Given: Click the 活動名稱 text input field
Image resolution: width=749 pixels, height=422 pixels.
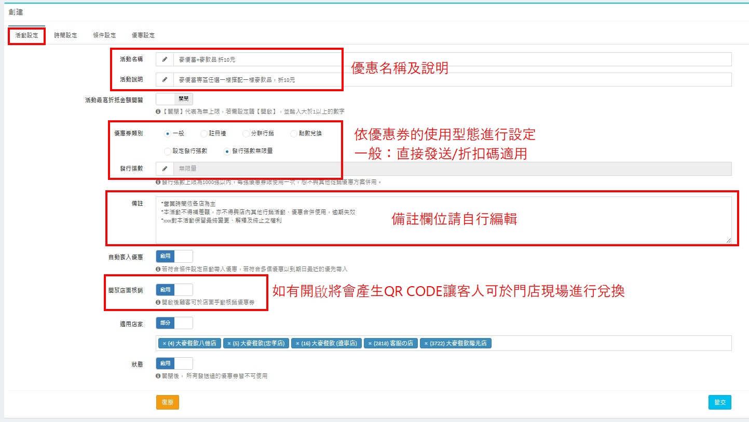Looking at the screenshot, I should (x=452, y=60).
